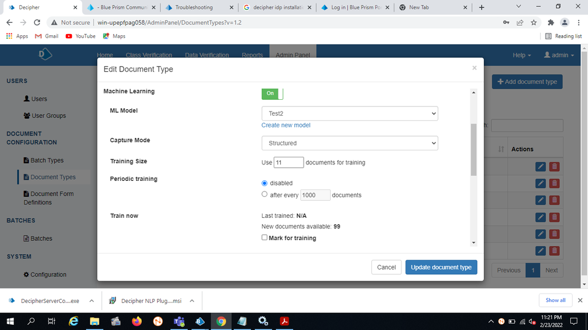Close the Edit Document Type dialog with X
This screenshot has height=330, width=588.
click(474, 68)
